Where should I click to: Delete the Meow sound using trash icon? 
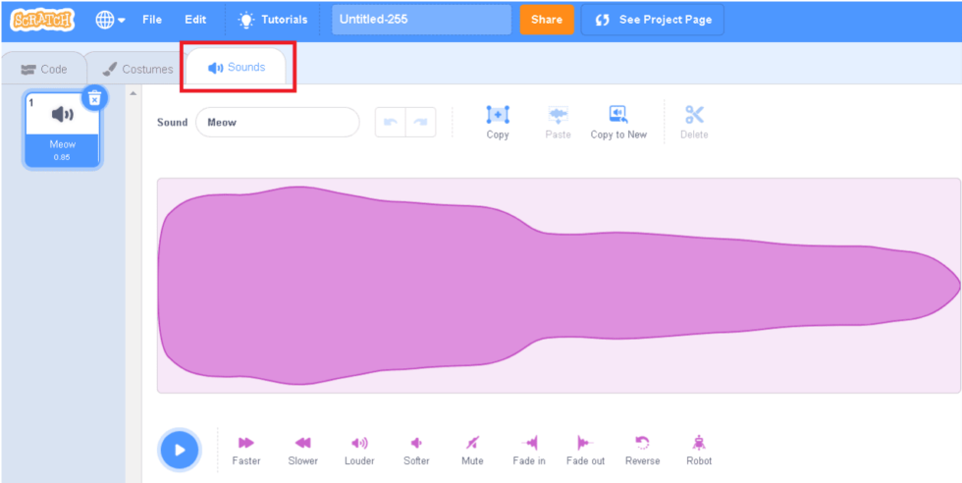pyautogui.click(x=93, y=97)
